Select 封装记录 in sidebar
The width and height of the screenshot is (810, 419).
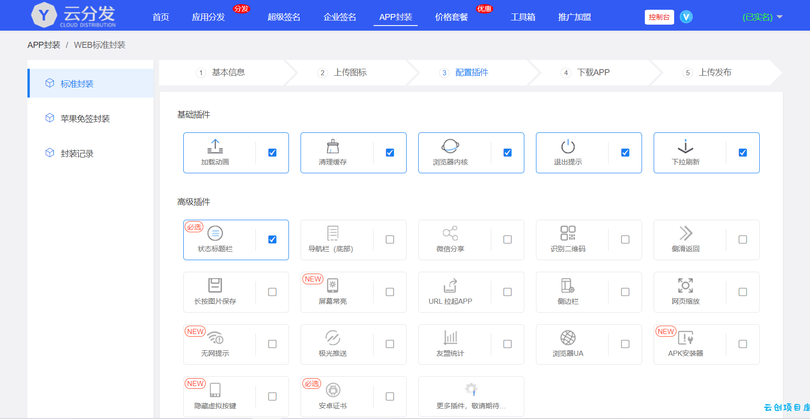[x=77, y=153]
